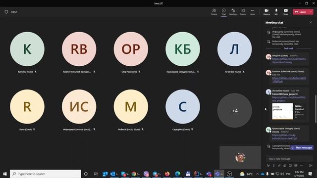Select the ИС participant avatar
Image resolution: width=317 pixels, height=178 pixels.
tap(79, 107)
